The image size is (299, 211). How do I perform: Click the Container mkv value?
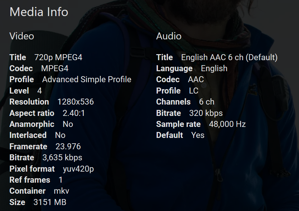61,191
